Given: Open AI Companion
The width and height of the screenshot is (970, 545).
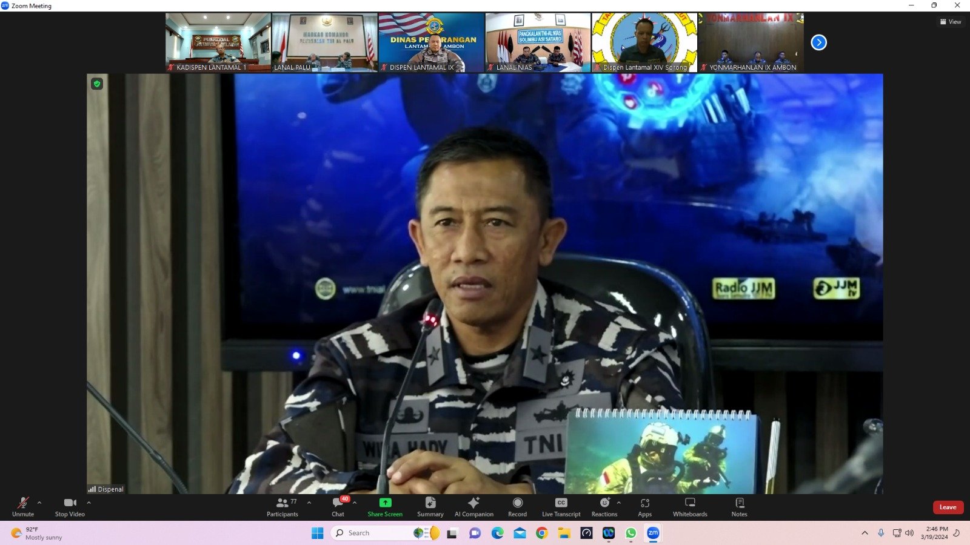Looking at the screenshot, I should [x=473, y=507].
